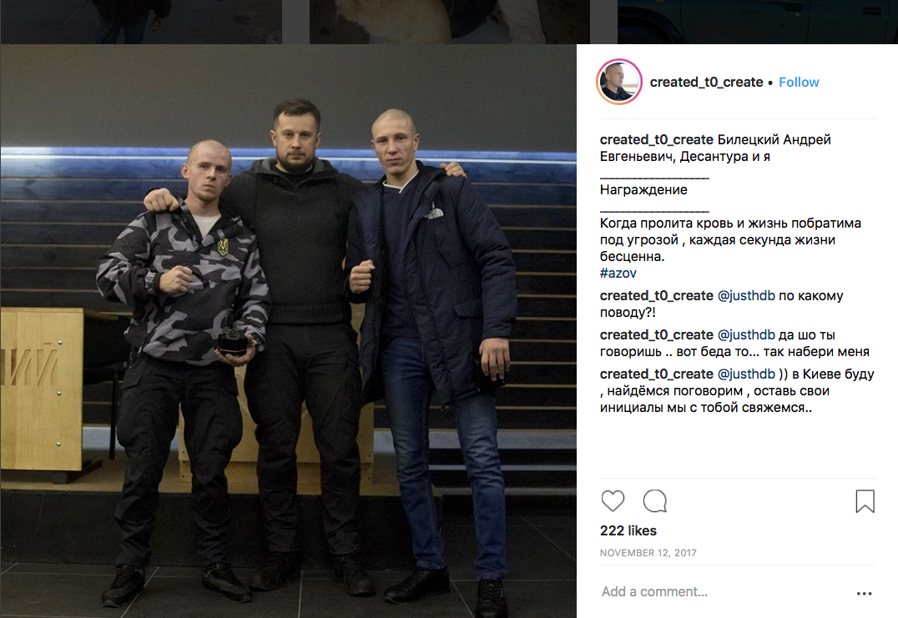This screenshot has height=618, width=898.
Task: Open the created_t0_create username in the header
Action: (706, 83)
